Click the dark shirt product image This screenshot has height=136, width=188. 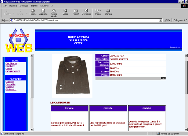coord(72,76)
